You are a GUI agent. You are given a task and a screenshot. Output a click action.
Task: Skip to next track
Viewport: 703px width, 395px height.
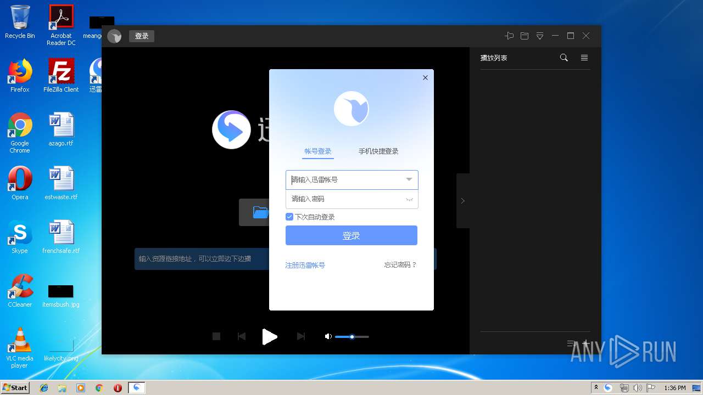[300, 336]
